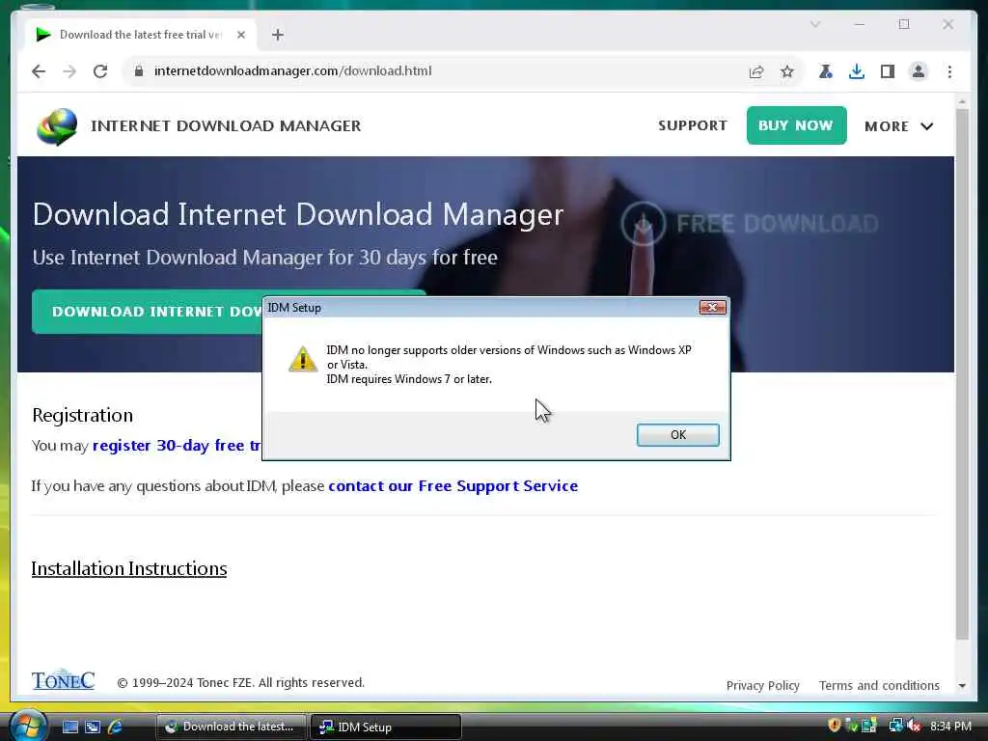The image size is (988, 741).
Task: Click the vertical scrollbar thumb
Action: point(962,375)
